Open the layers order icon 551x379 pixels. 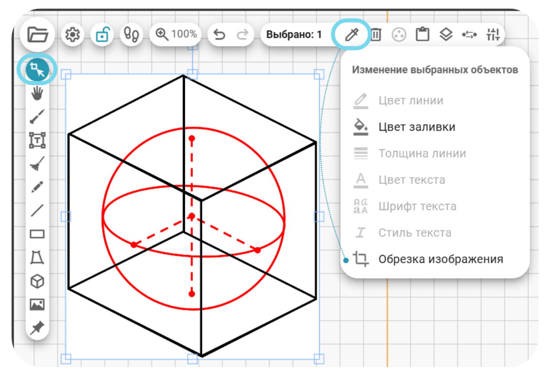pos(446,34)
